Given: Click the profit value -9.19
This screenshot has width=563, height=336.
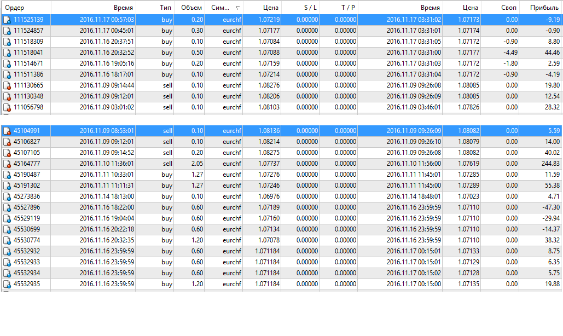Looking at the screenshot, I should [x=553, y=20].
